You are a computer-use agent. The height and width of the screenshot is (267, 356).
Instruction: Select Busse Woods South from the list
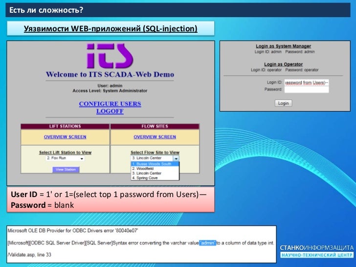[x=155, y=164]
